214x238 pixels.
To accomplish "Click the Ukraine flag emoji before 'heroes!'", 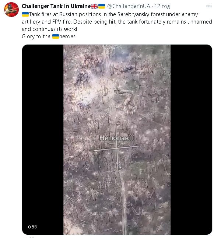I will tap(56, 36).
